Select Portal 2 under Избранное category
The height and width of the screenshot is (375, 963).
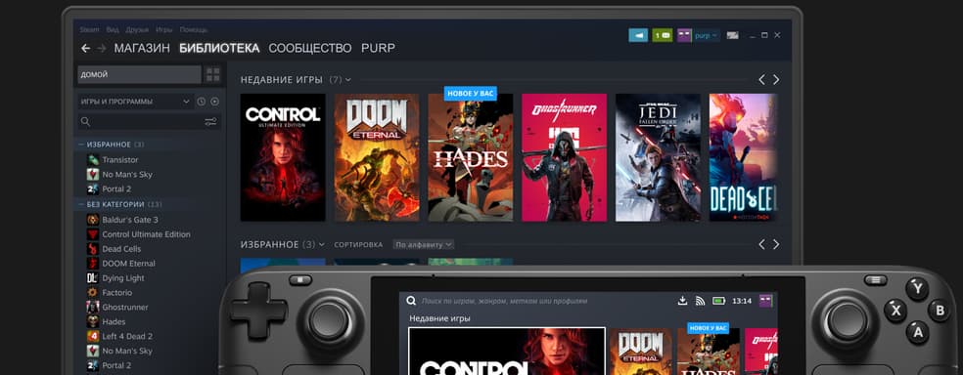point(116,189)
